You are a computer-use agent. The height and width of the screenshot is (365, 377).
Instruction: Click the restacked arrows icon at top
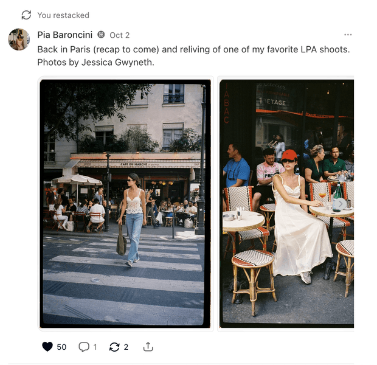[26, 15]
